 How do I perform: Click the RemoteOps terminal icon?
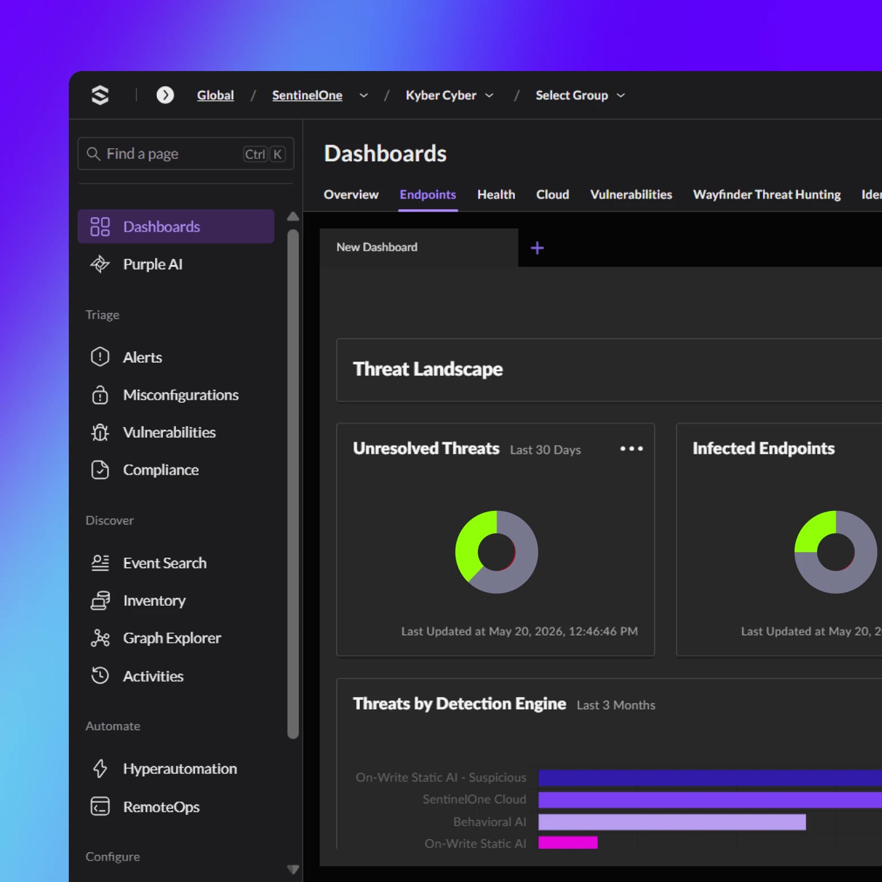[x=100, y=806]
